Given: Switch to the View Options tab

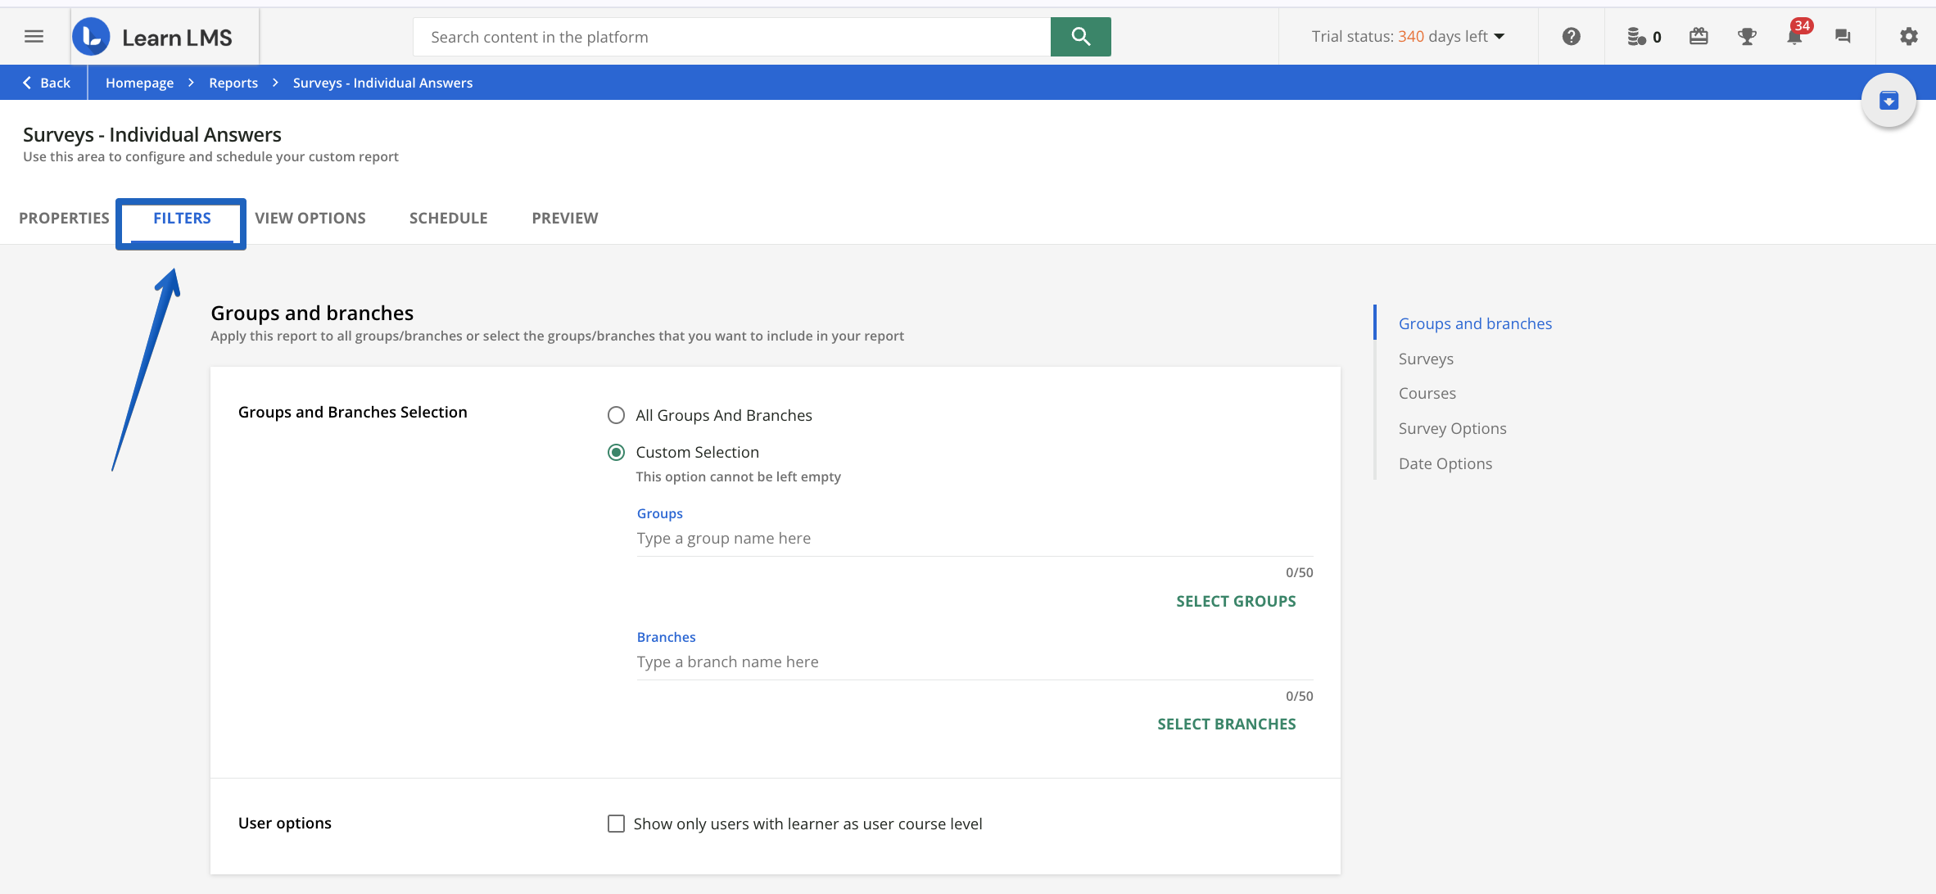Looking at the screenshot, I should click(310, 218).
